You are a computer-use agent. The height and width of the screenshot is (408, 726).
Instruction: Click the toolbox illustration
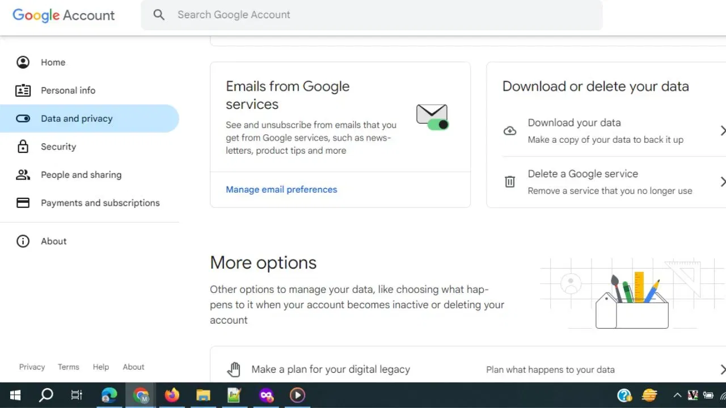point(632,301)
